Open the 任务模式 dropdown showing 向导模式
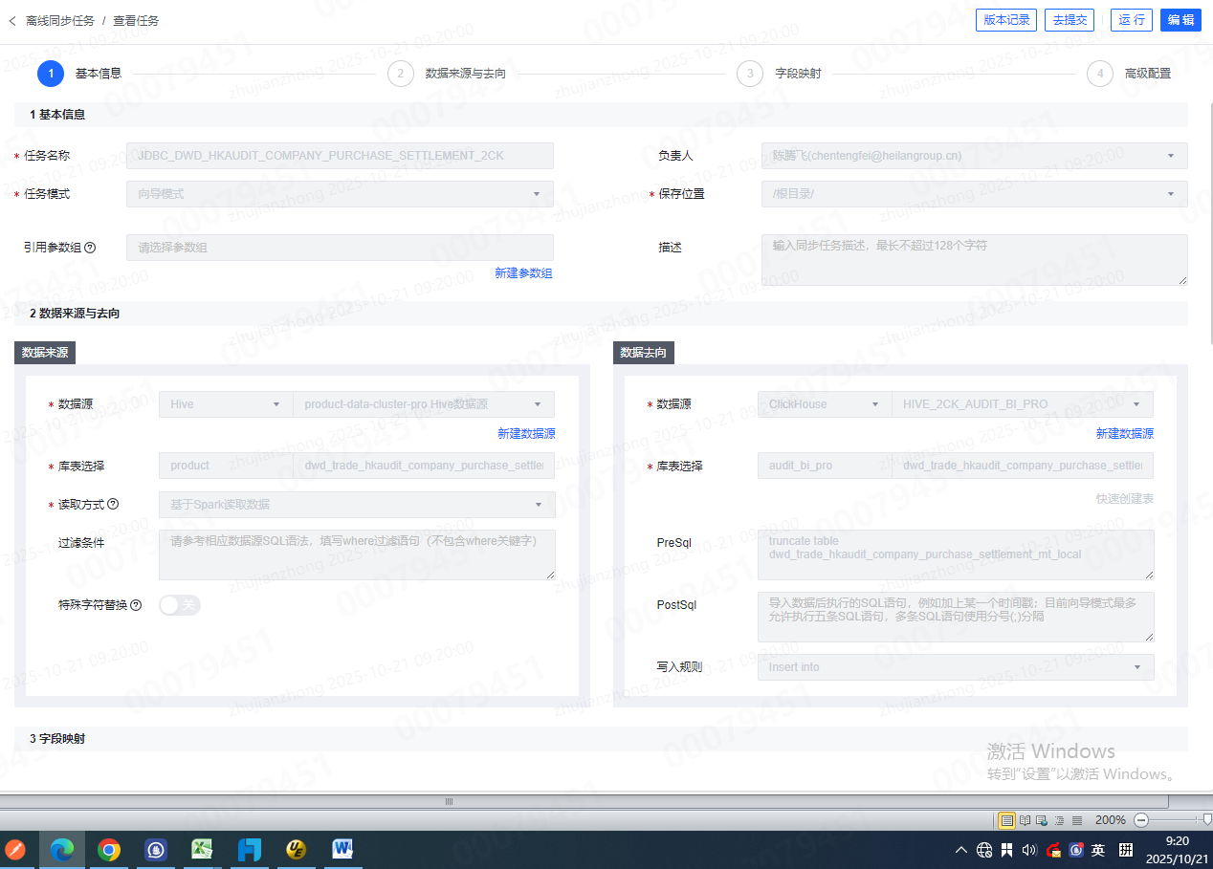The height and width of the screenshot is (869, 1213). pyautogui.click(x=340, y=194)
